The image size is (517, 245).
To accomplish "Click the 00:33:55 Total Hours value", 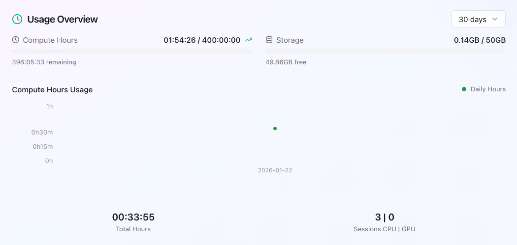I will (133, 217).
